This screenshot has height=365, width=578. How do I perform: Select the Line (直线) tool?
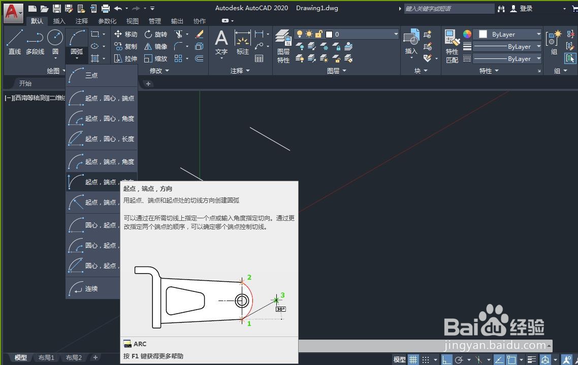(x=15, y=42)
